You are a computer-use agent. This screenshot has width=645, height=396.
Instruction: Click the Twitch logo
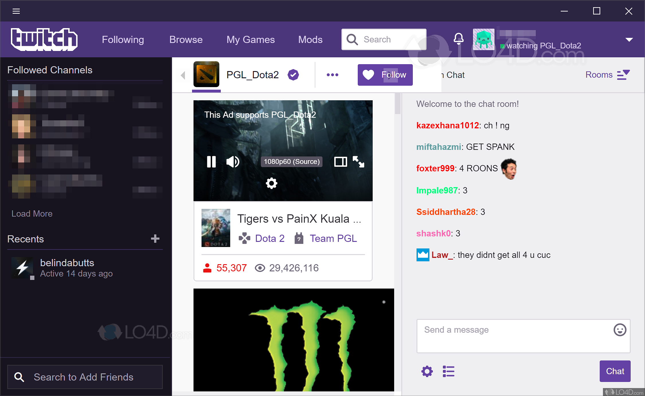point(44,40)
